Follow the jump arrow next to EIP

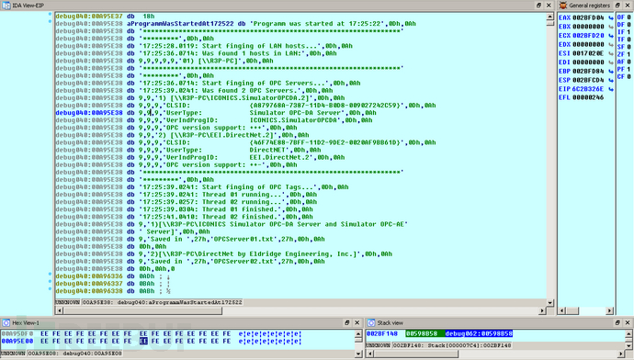click(610, 89)
